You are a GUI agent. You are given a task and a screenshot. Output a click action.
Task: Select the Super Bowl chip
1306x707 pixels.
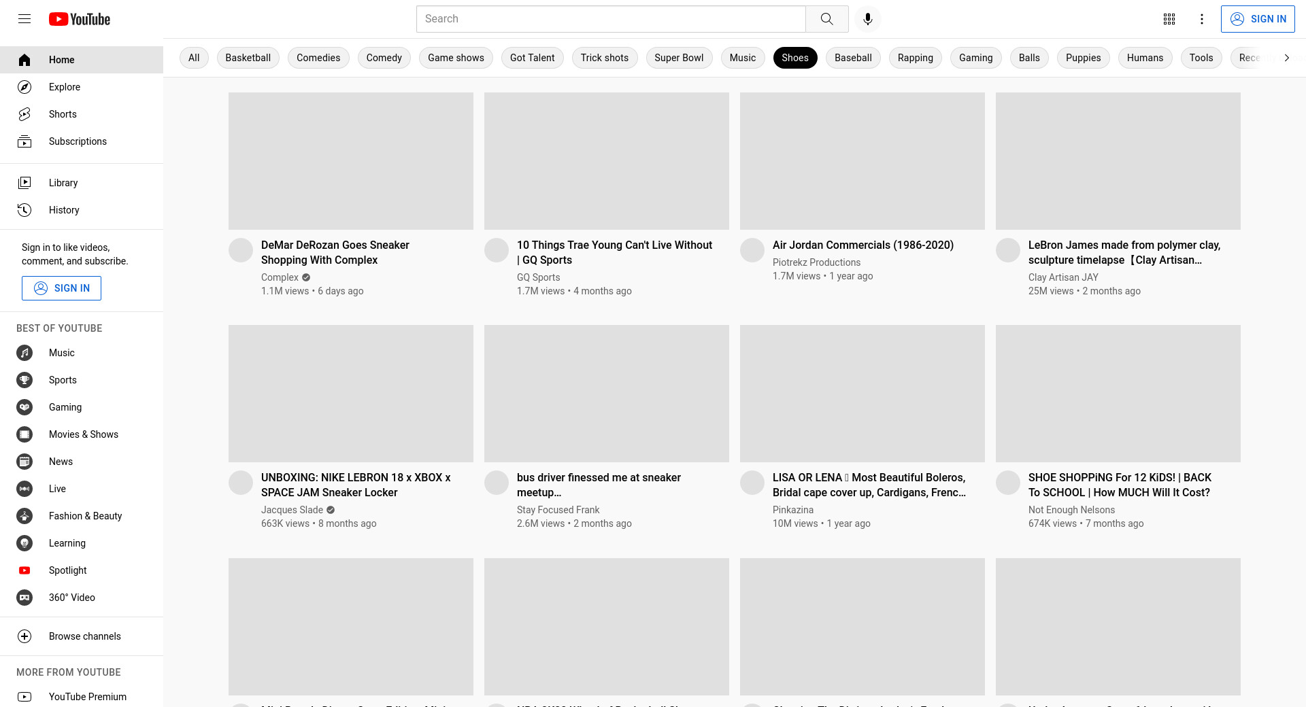[x=679, y=58]
